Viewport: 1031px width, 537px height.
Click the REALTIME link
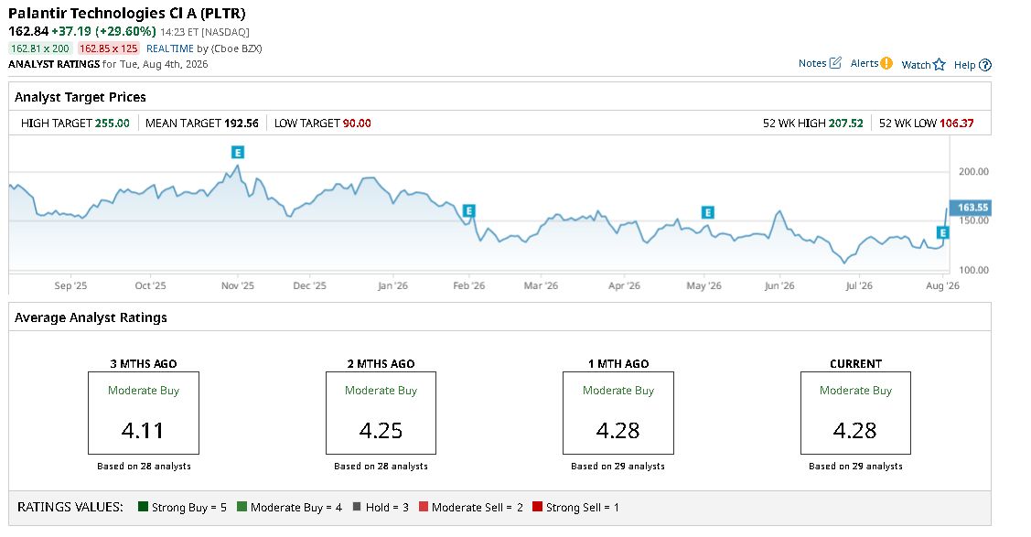pos(169,48)
